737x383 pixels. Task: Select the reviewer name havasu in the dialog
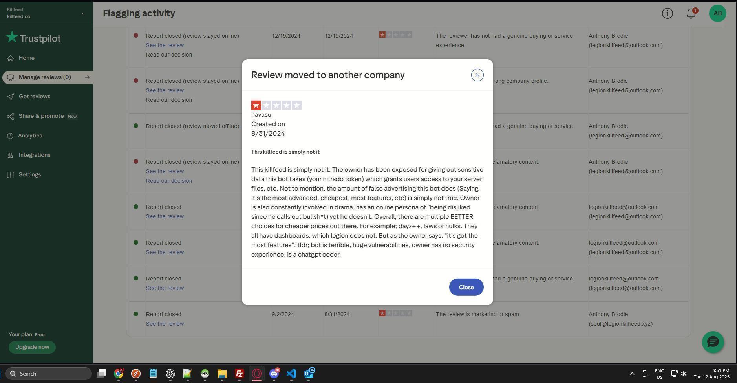point(261,115)
